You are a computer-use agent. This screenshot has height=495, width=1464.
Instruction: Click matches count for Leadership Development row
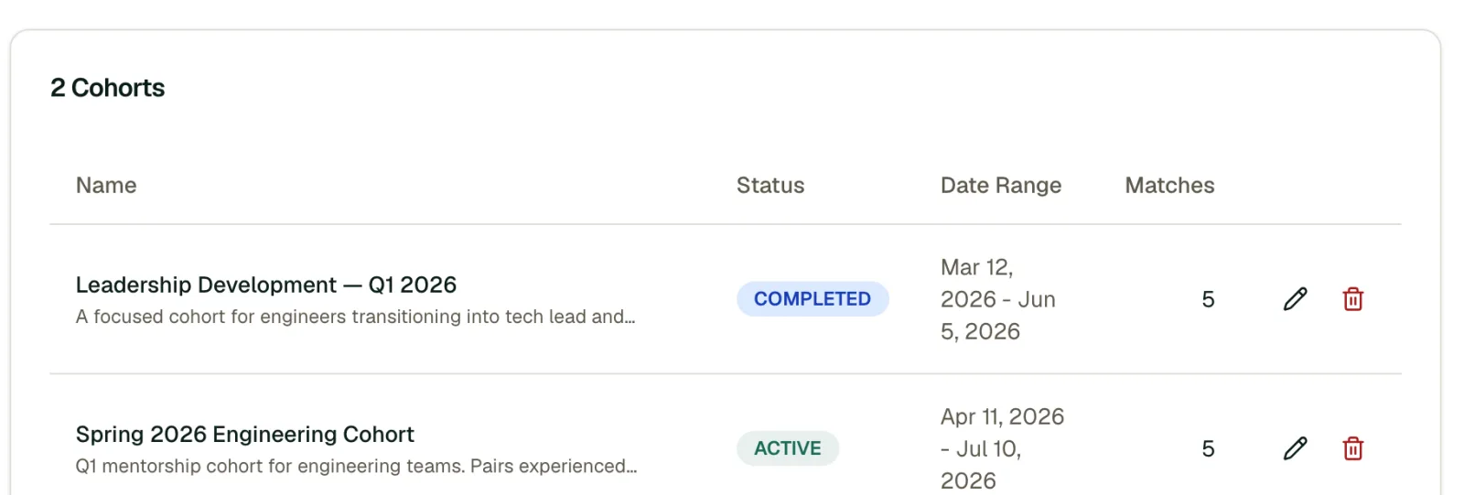pyautogui.click(x=1208, y=299)
